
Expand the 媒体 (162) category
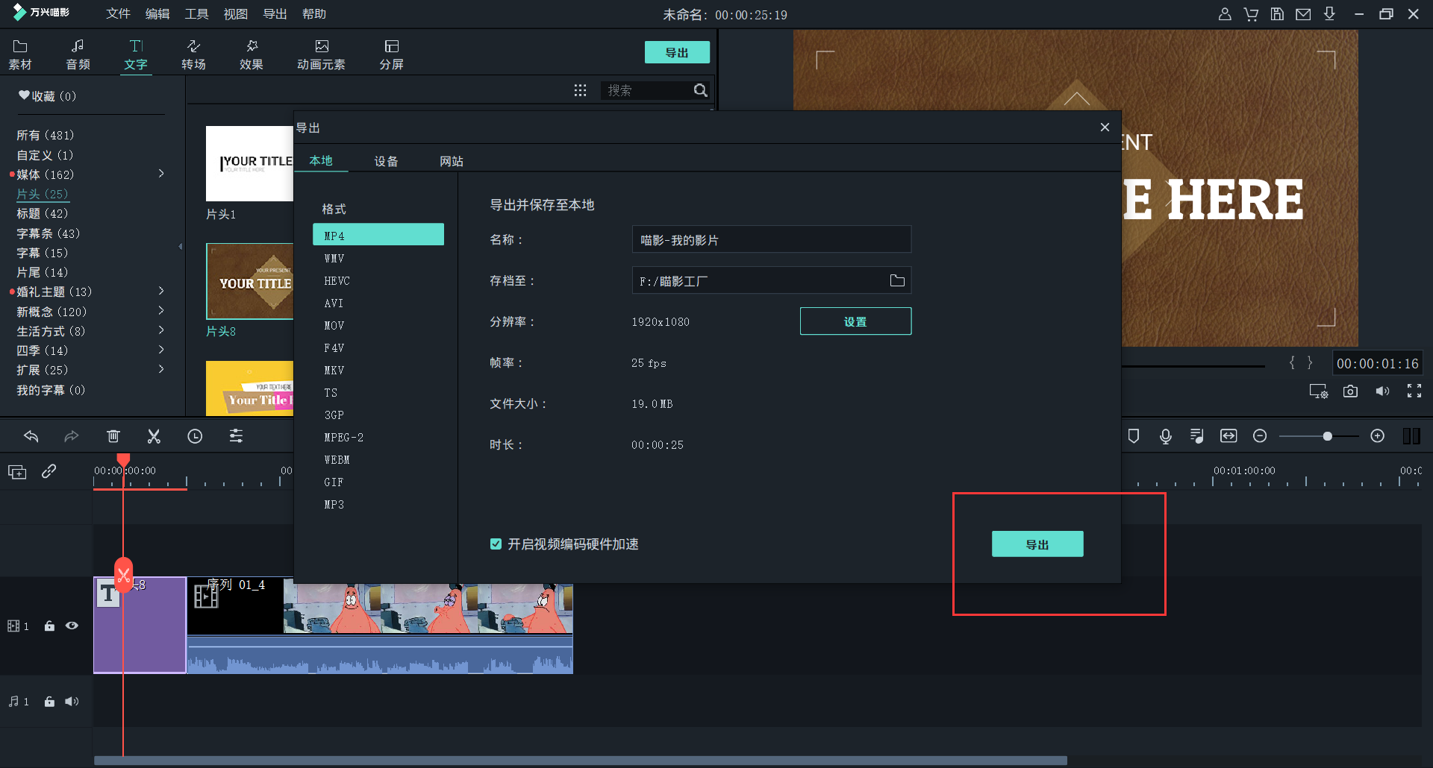[161, 174]
